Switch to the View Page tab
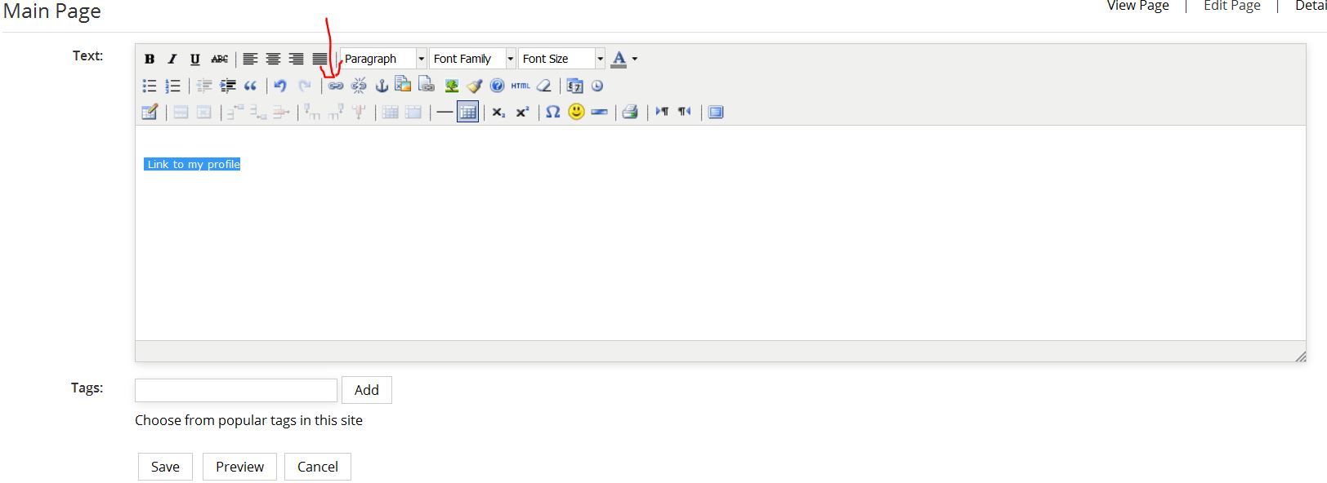Screen dimensions: 1327x483 tap(1137, 7)
